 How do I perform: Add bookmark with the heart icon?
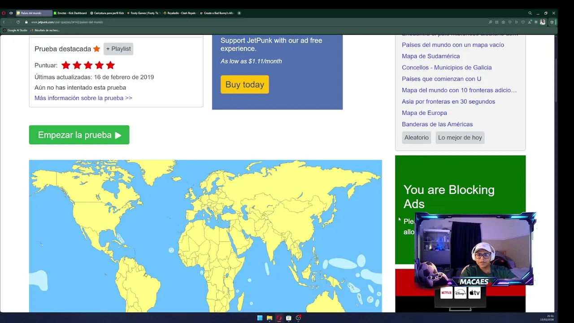click(523, 22)
